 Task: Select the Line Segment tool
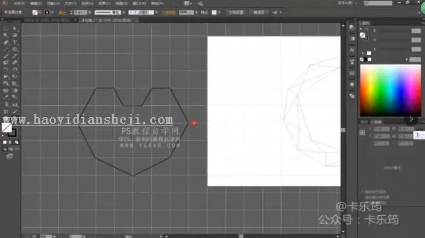click(5, 49)
